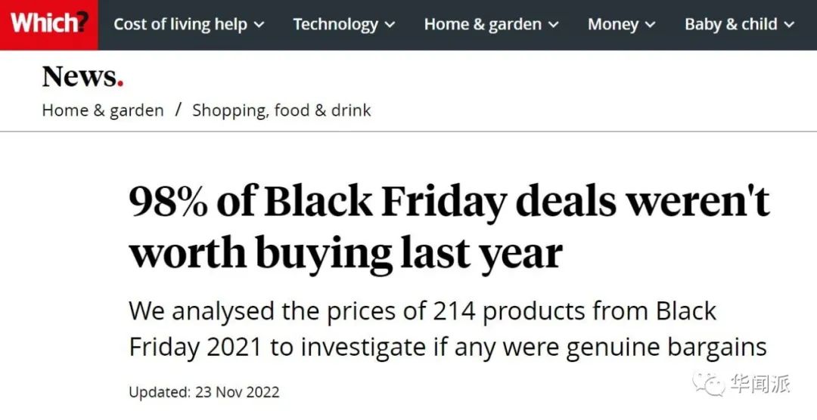
Task: Open the Home & garden navigation menu
Action: point(483,24)
